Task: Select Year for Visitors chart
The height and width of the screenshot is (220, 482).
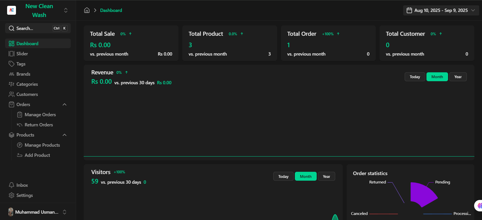Action: [326, 176]
